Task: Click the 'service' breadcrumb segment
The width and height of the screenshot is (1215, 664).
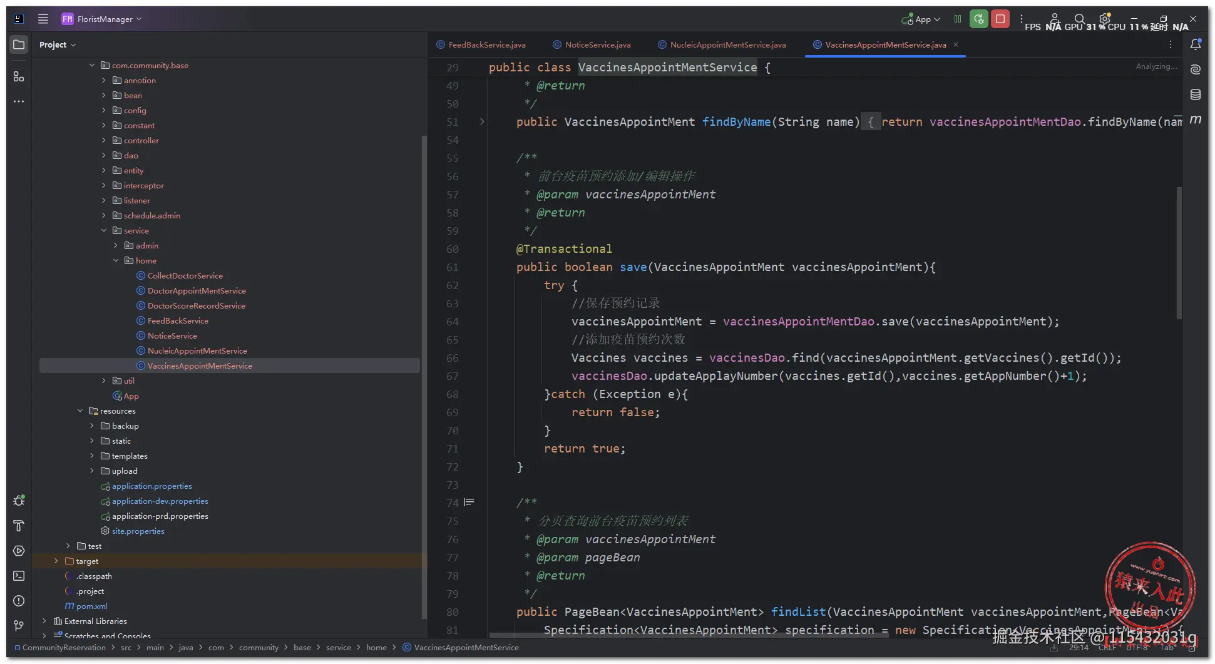Action: click(338, 647)
